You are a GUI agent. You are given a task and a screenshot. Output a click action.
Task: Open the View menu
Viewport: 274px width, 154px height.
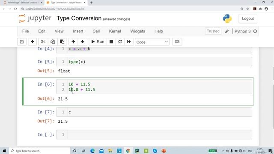[59, 31]
